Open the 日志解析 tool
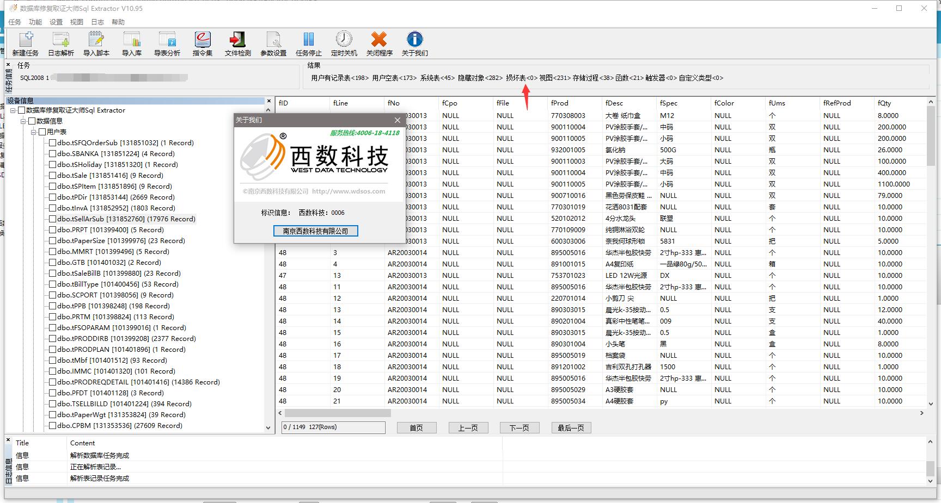The height and width of the screenshot is (503, 941). [x=61, y=44]
